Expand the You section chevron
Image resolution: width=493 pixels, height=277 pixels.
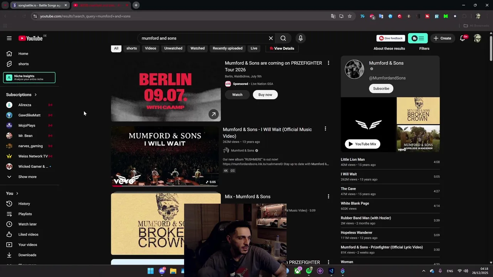coord(17,194)
